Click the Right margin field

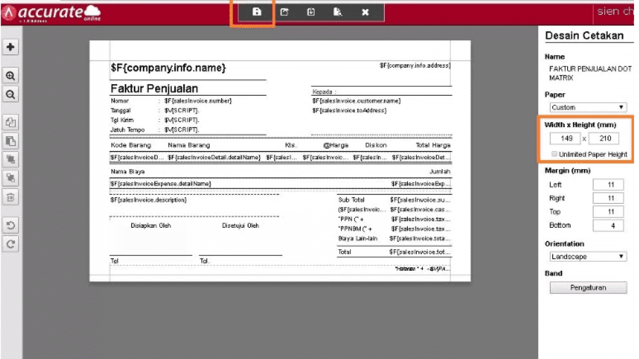608,198
